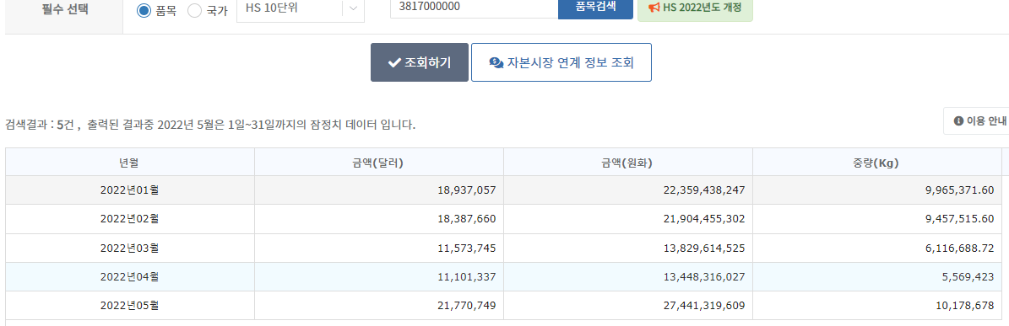The height and width of the screenshot is (326, 1009).
Task: Click the HS code input field 3817000000
Action: [475, 8]
